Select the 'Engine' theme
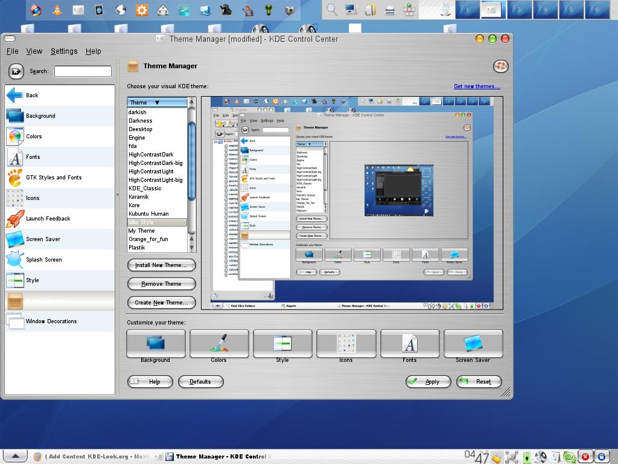This screenshot has height=464, width=618. (157, 138)
